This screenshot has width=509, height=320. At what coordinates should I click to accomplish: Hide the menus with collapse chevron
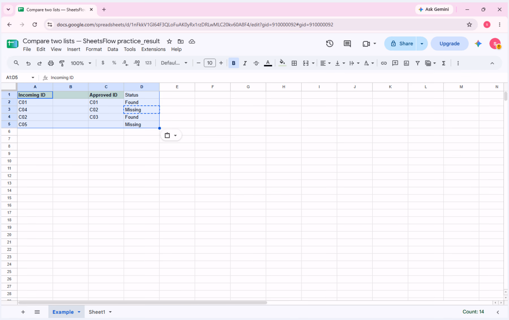click(492, 63)
